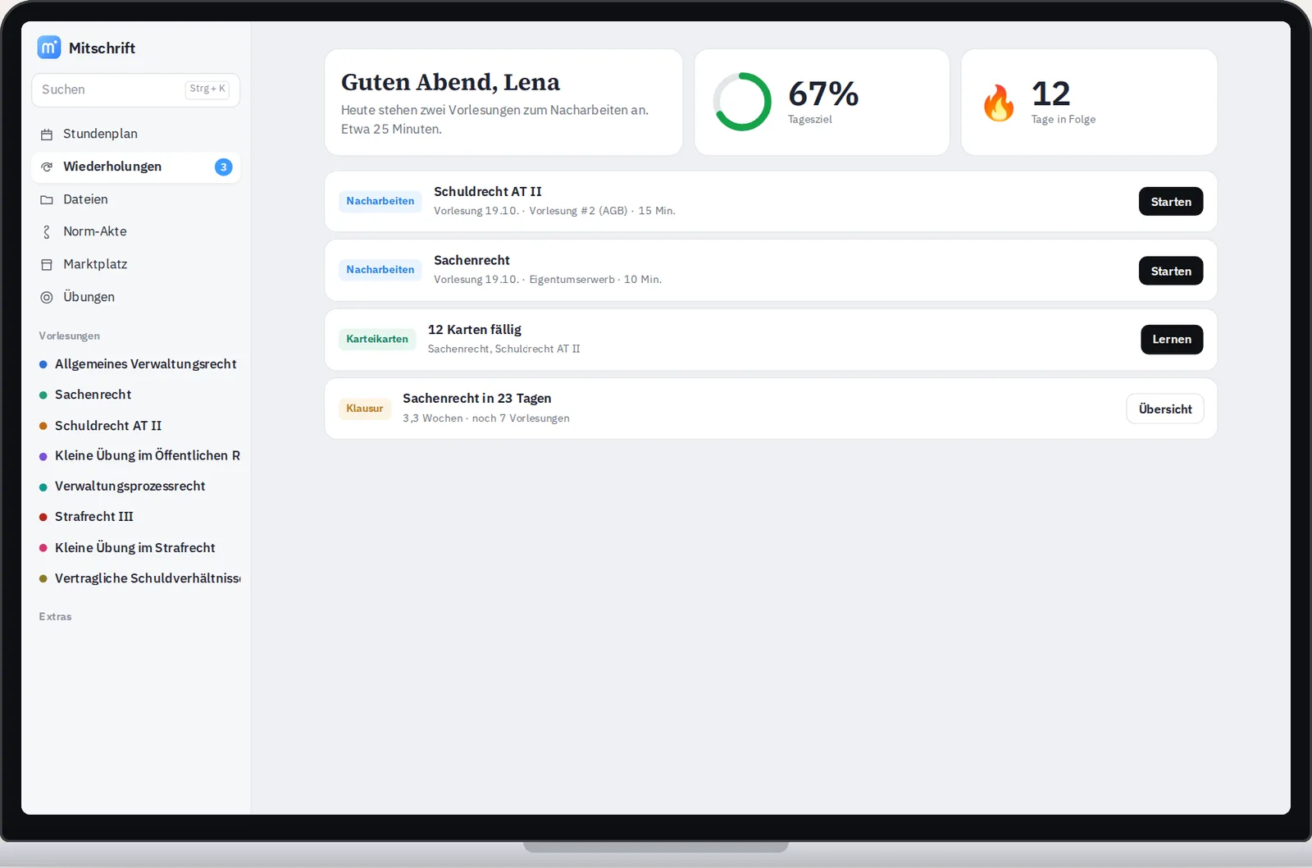This screenshot has height=868, width=1312.
Task: Focus the Suchen search field
Action: (135, 89)
